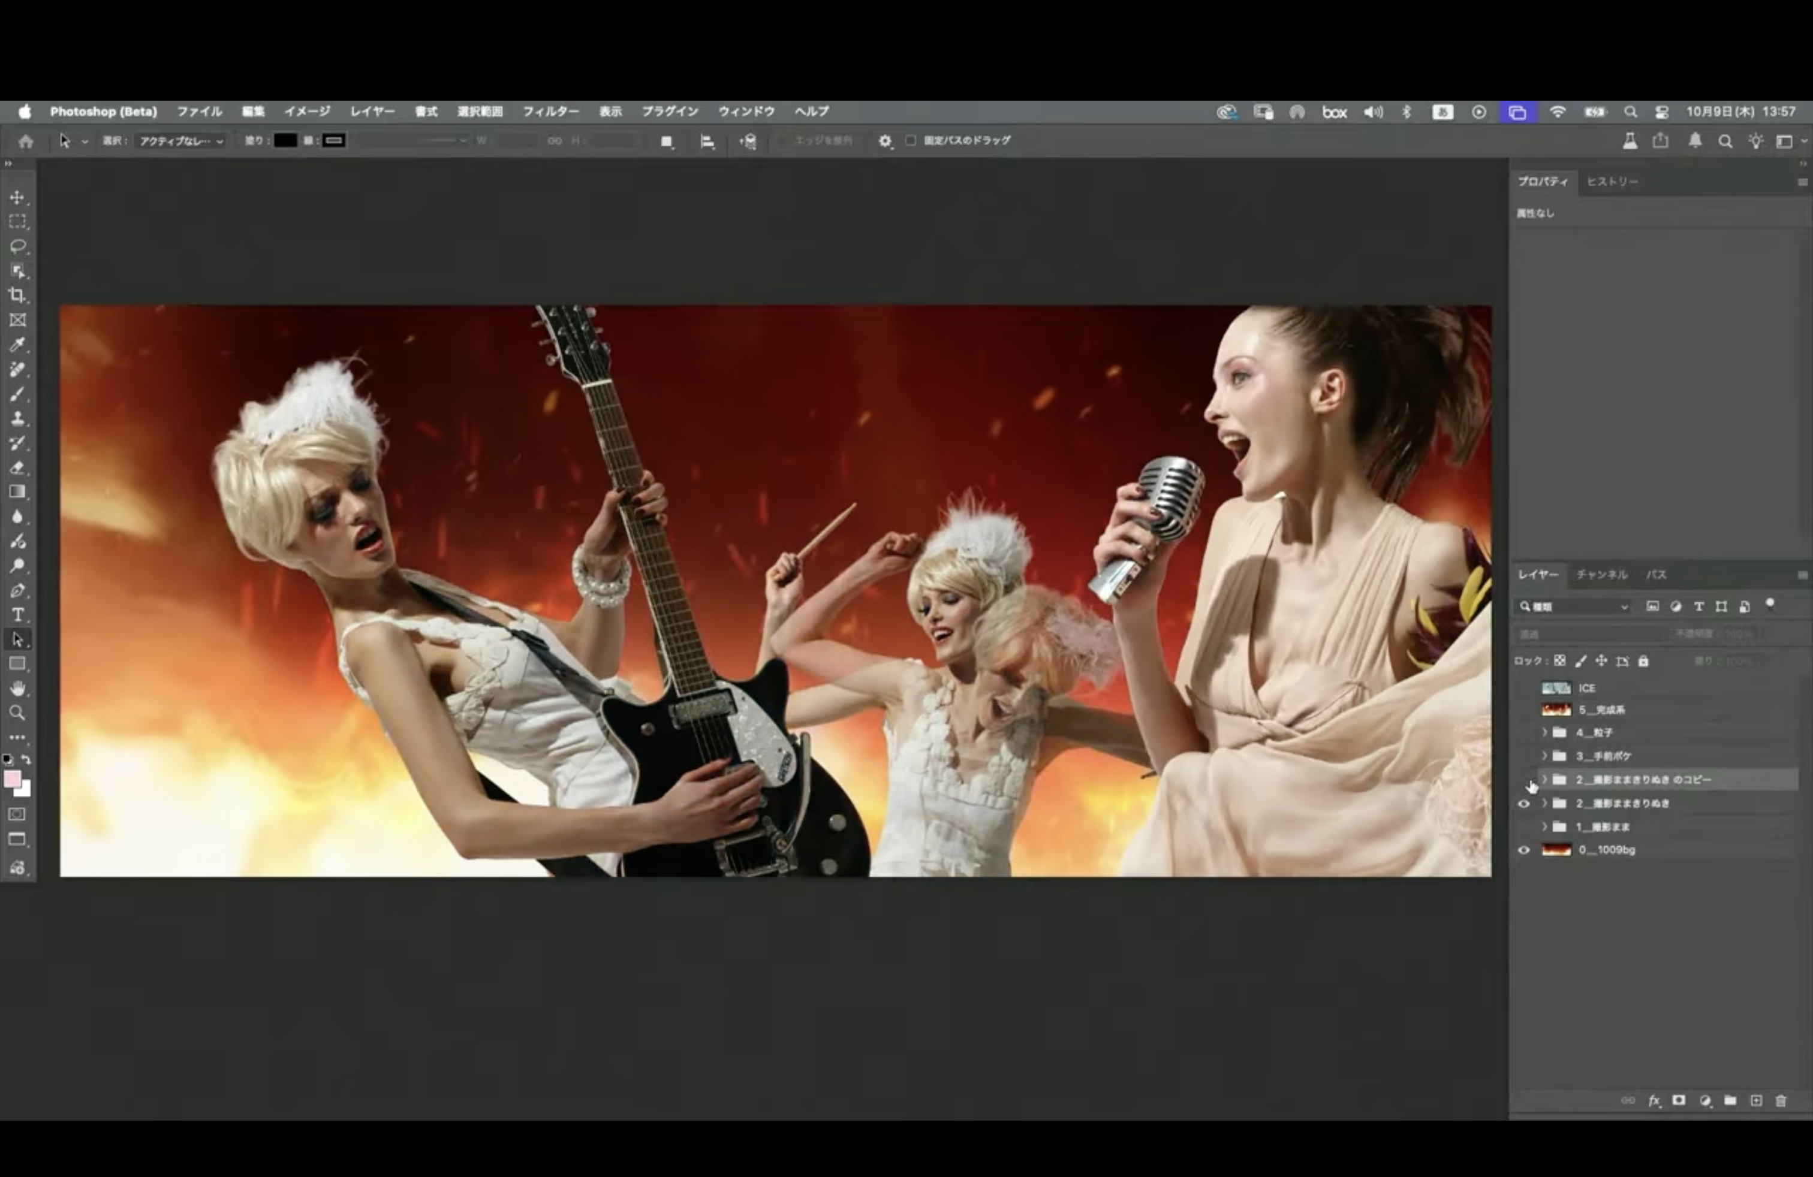Switch to the チャンネル tab
Viewport: 1813px width, 1177px height.
click(1601, 575)
